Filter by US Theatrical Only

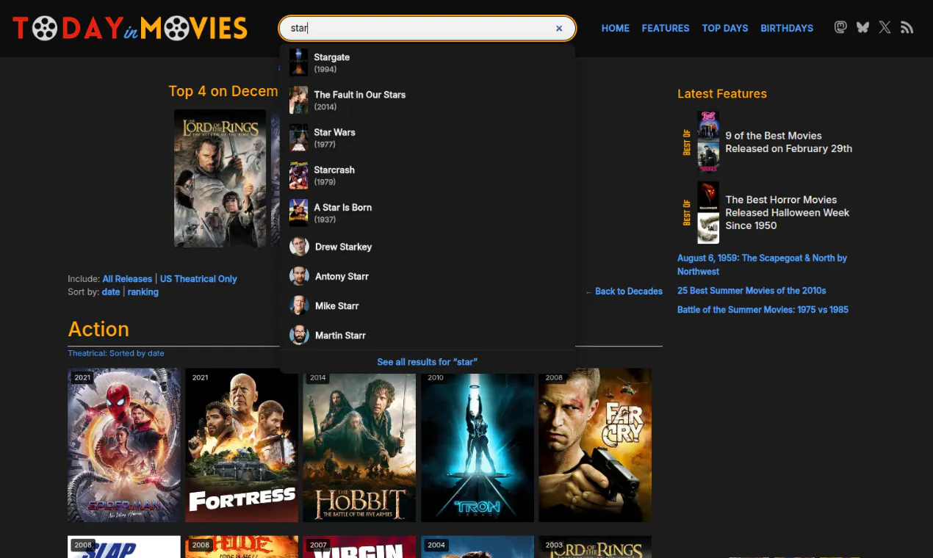[x=198, y=279]
